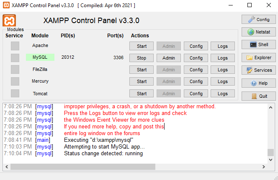Toggle the MySQL service checkbox
The height and width of the screenshot is (180, 278).
(15, 57)
